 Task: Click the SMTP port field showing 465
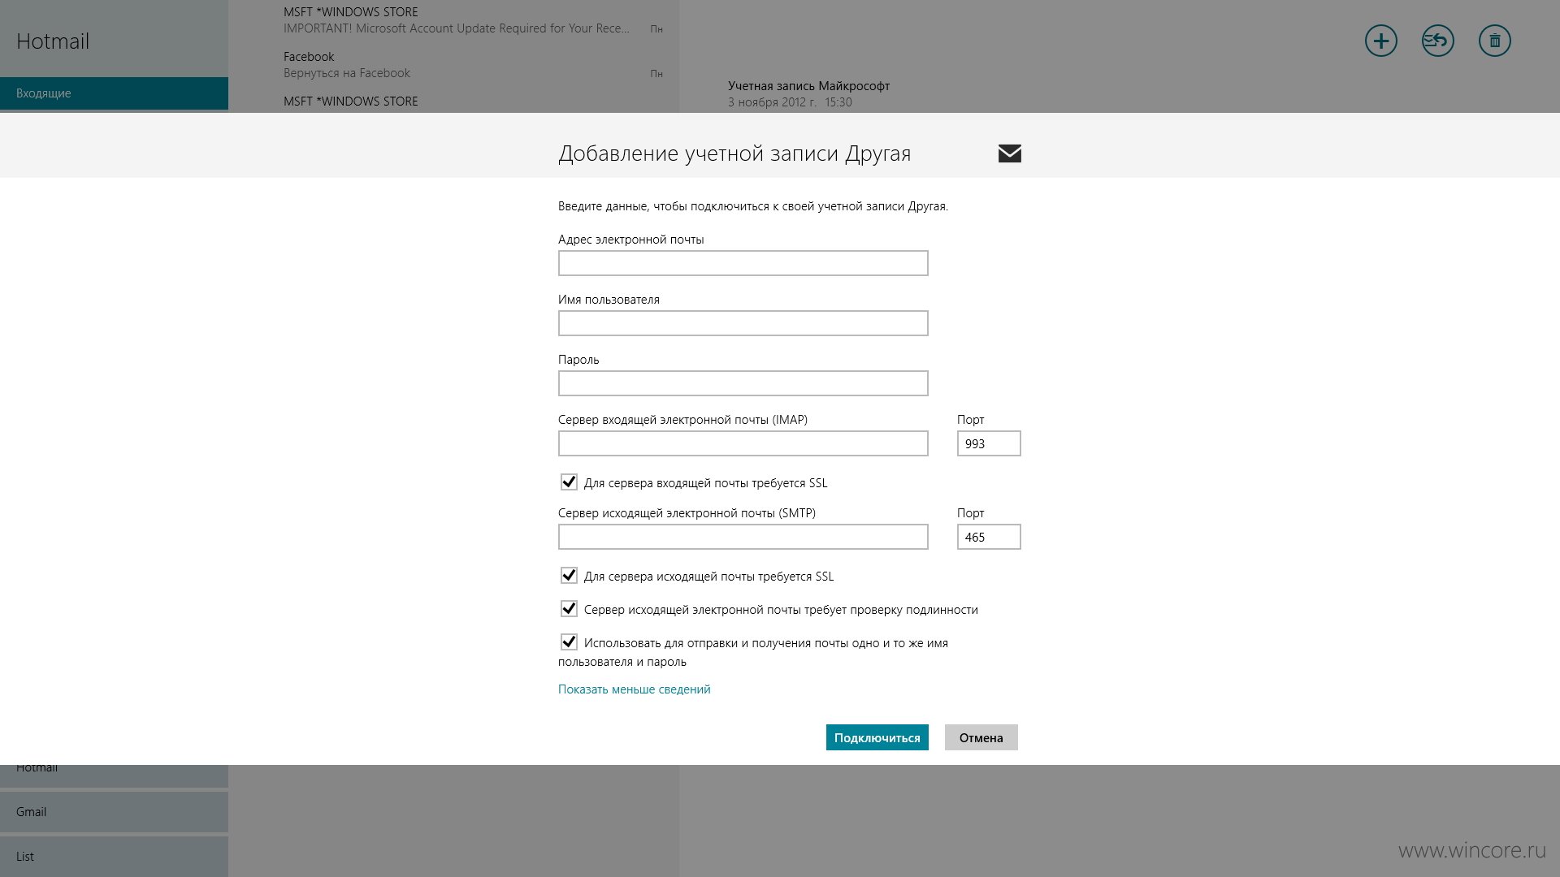(x=989, y=537)
